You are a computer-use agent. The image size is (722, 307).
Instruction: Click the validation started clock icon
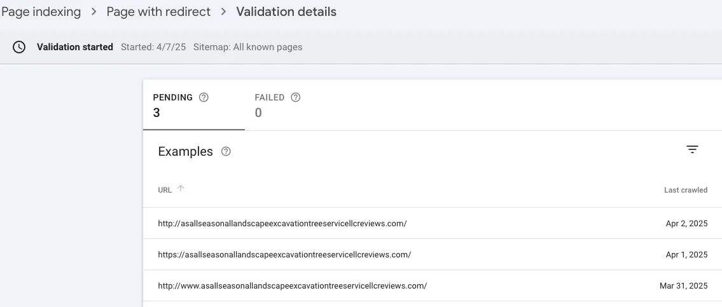click(x=19, y=47)
